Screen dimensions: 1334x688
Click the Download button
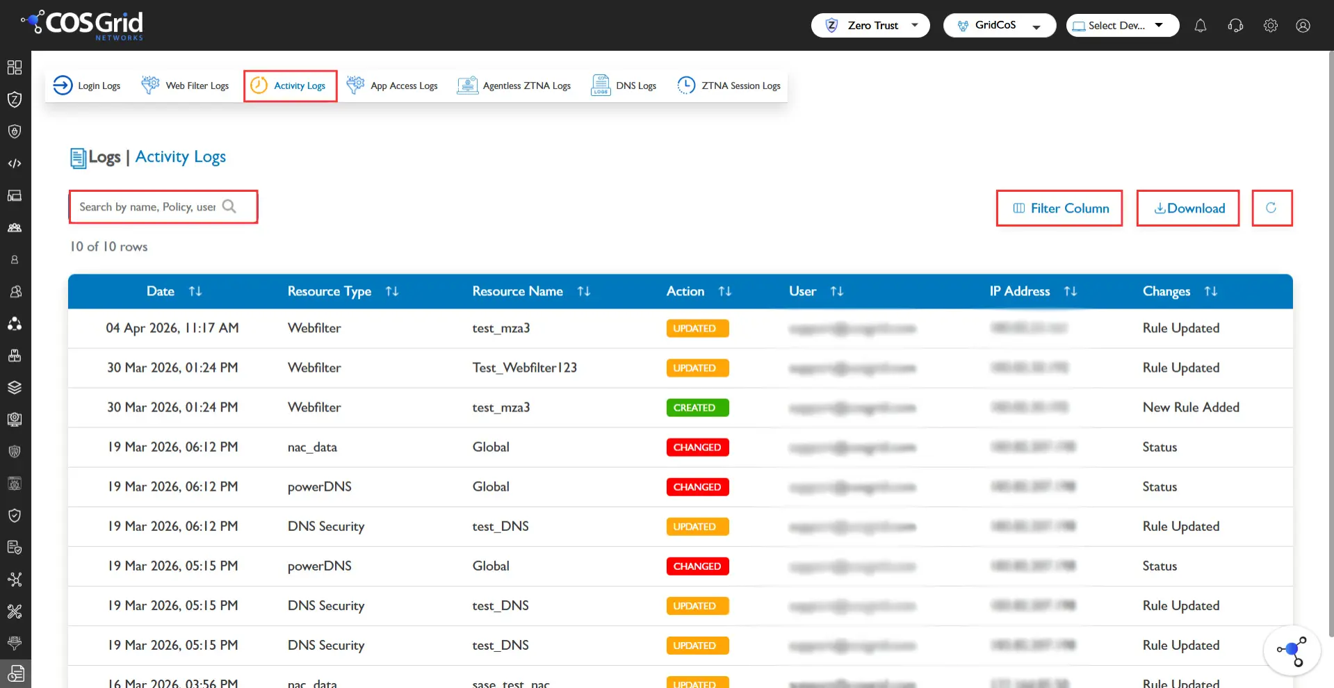[x=1188, y=208]
